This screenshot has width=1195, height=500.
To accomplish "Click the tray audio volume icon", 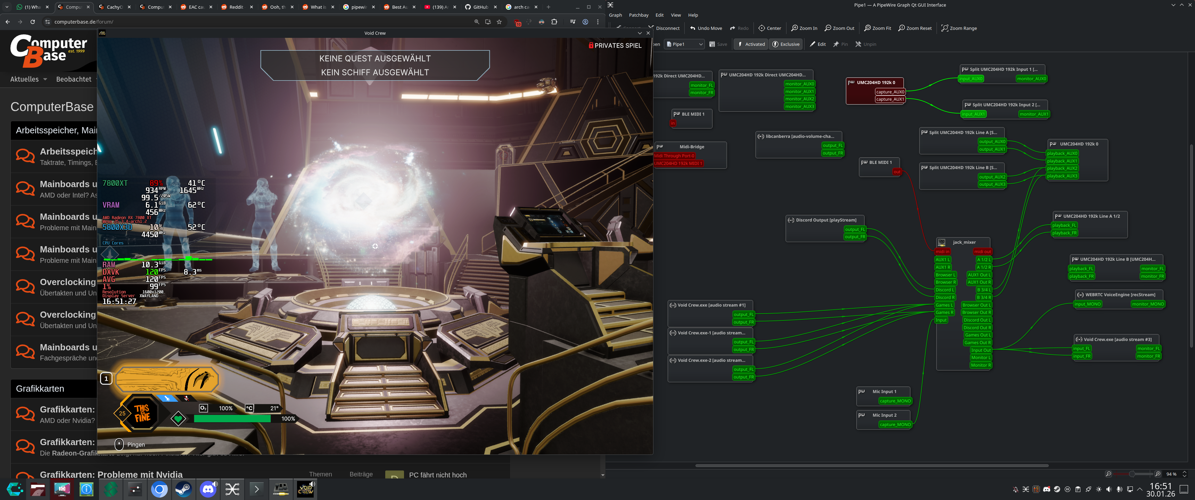I will pyautogui.click(x=1109, y=489).
